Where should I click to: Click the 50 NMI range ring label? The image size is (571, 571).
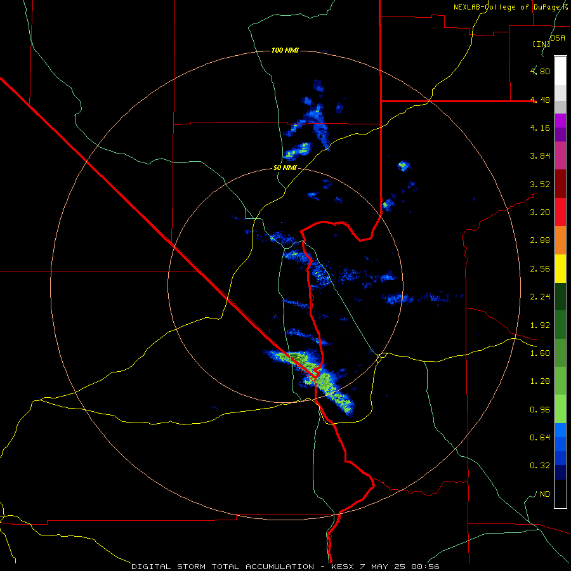[x=285, y=168]
